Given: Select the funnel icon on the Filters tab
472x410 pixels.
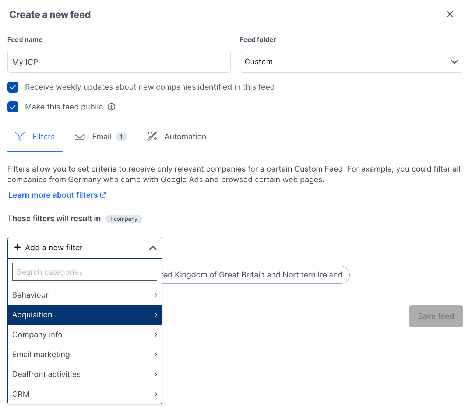Looking at the screenshot, I should tap(20, 136).
